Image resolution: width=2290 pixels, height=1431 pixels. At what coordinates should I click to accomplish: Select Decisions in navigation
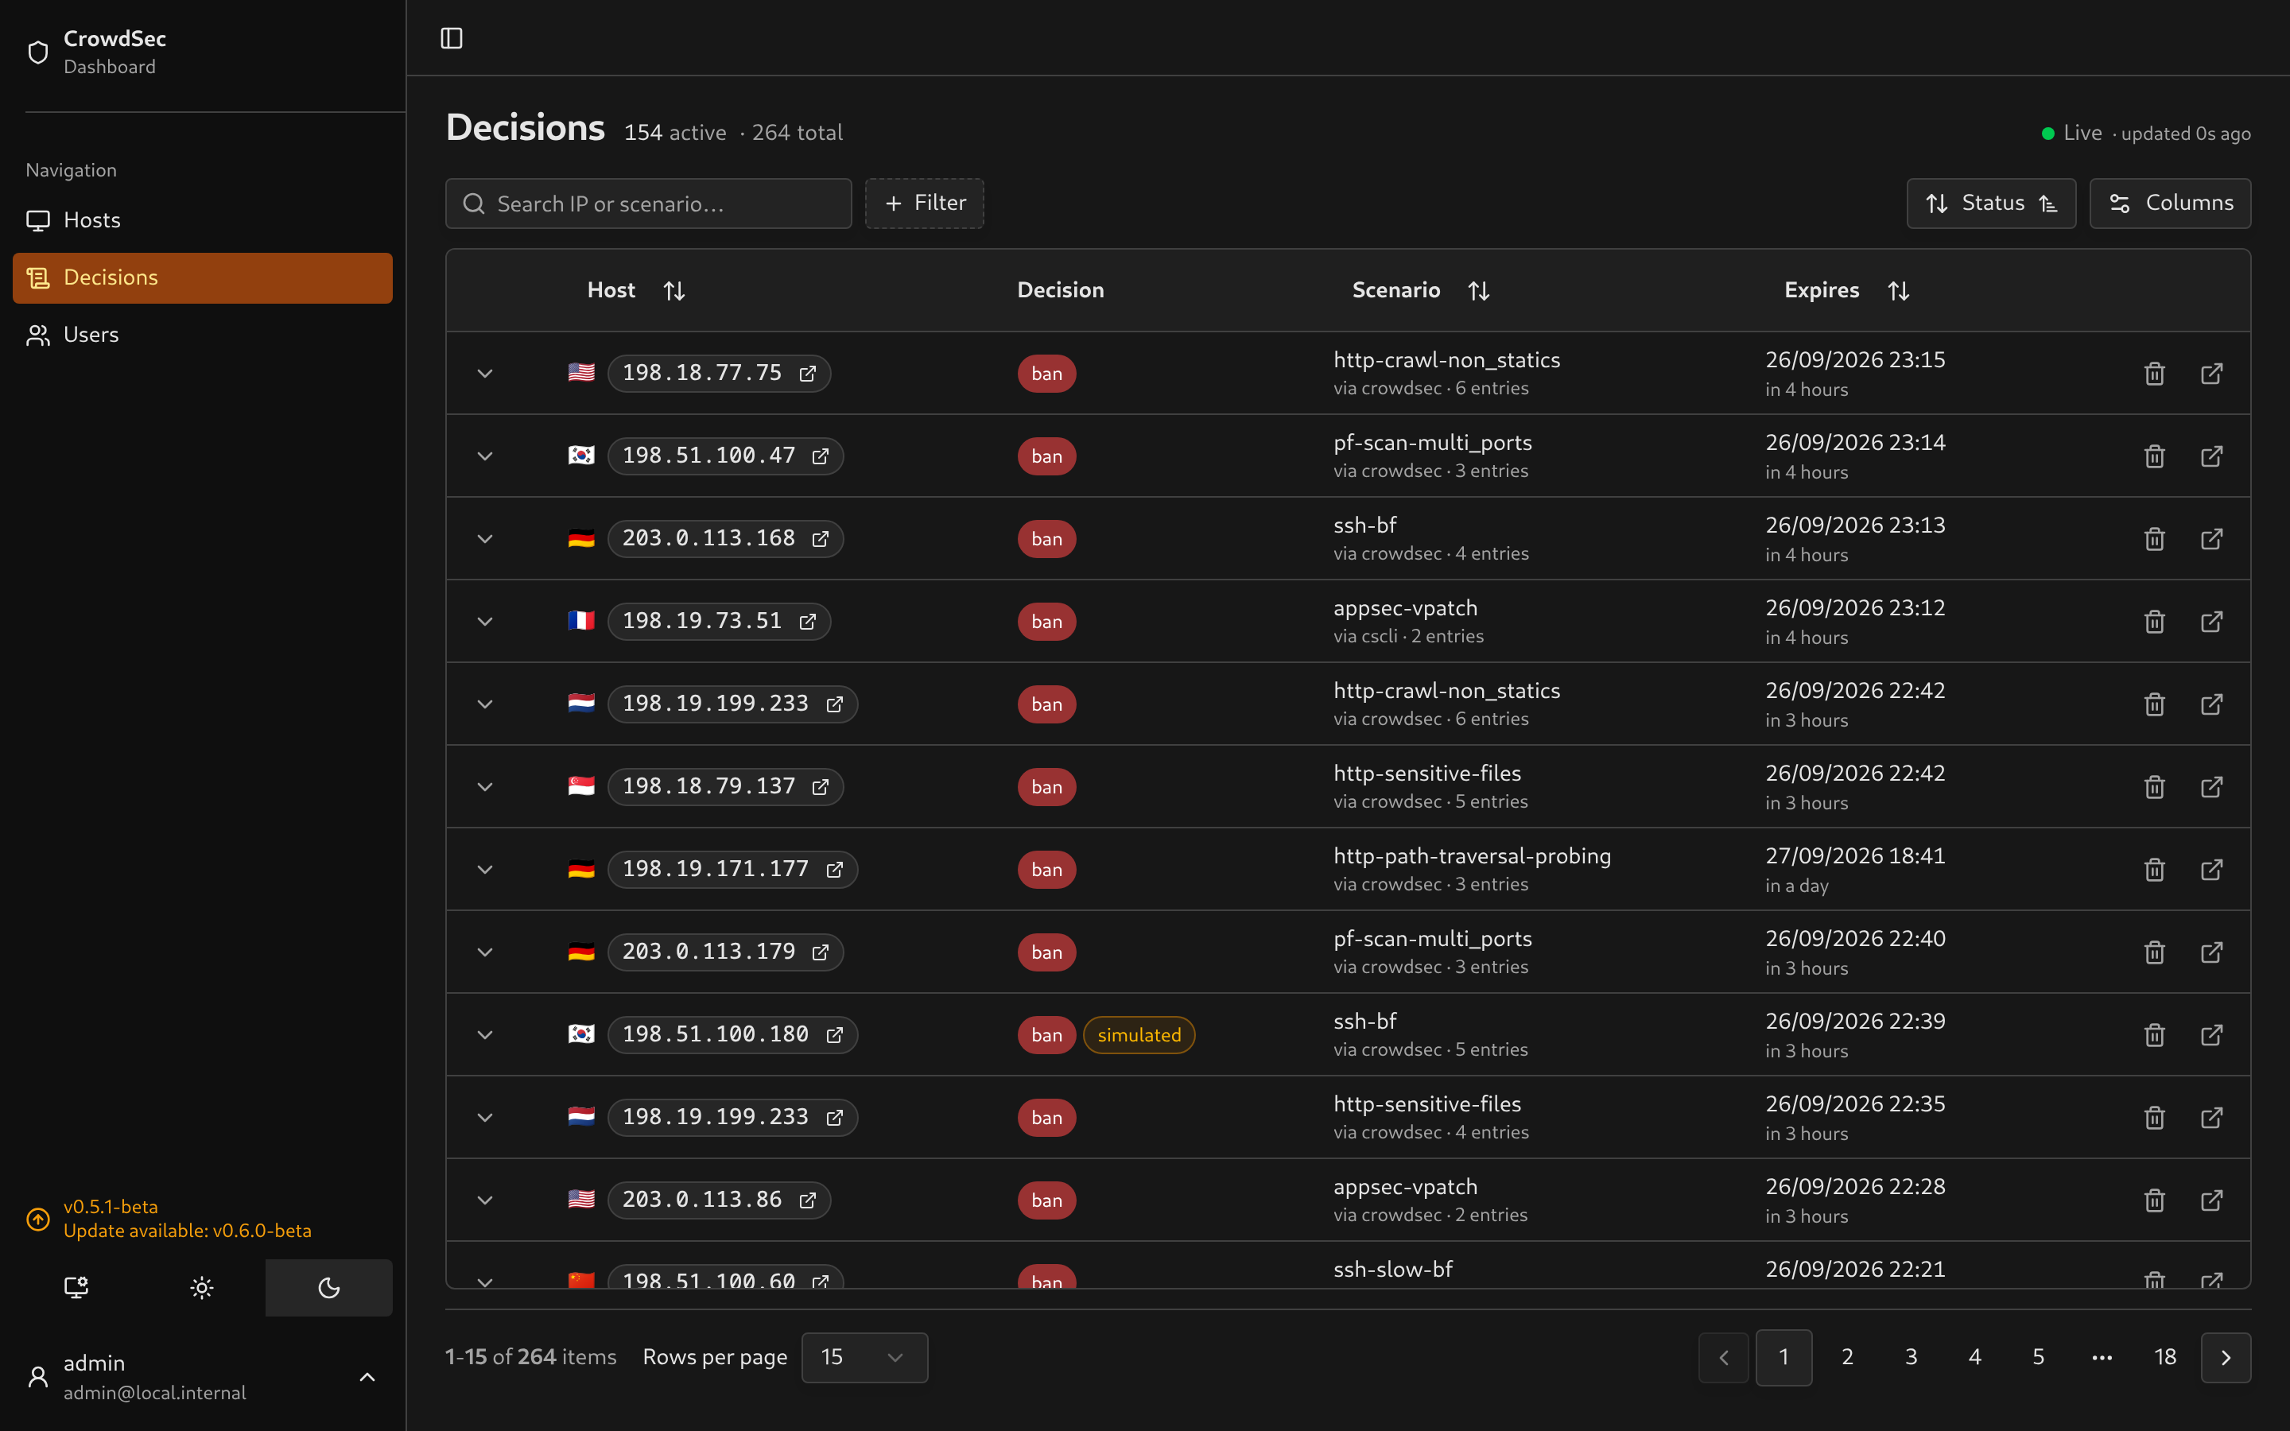(x=203, y=277)
